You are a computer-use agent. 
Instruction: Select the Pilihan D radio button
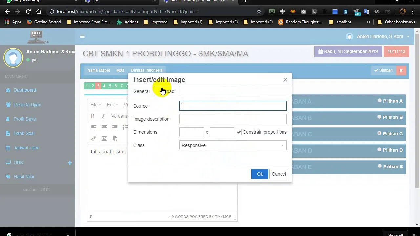click(380, 150)
